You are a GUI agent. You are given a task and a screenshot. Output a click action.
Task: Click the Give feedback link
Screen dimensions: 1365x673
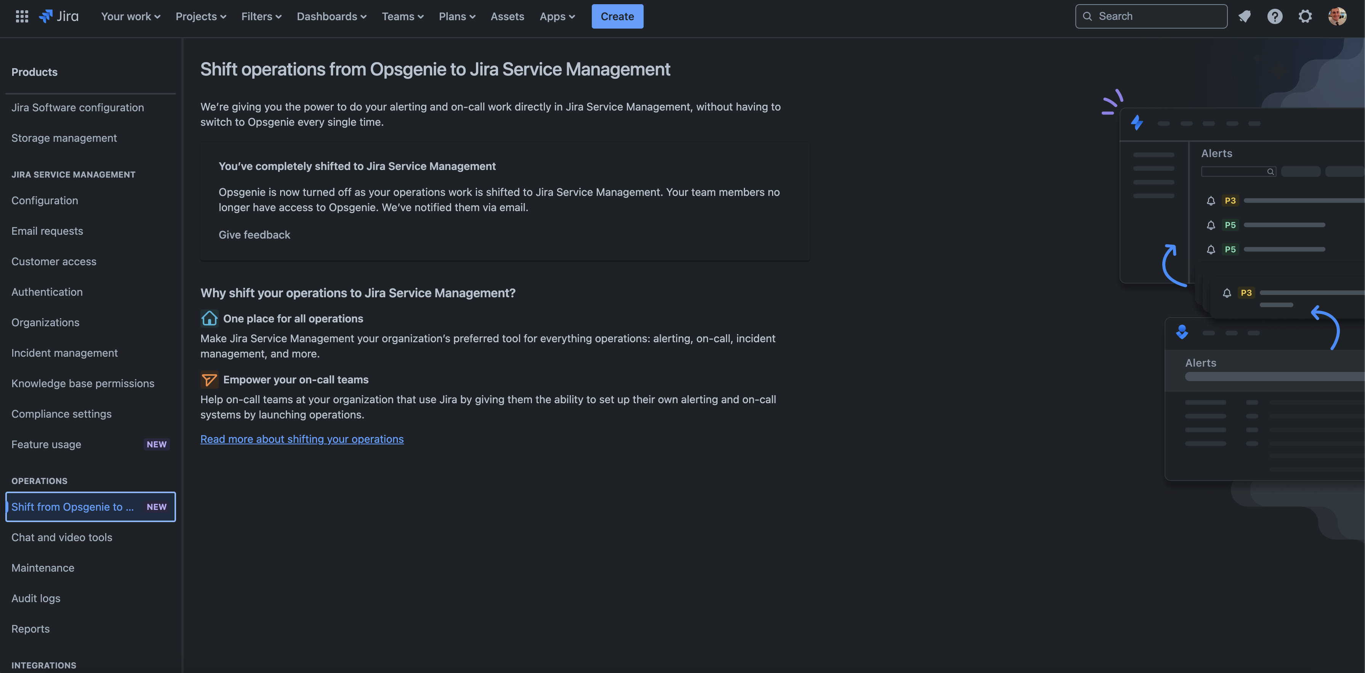[x=254, y=234]
